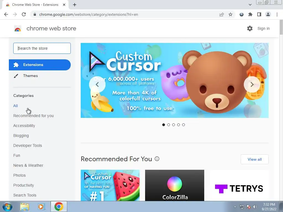Click the lock icon in the address bar

[35, 14]
